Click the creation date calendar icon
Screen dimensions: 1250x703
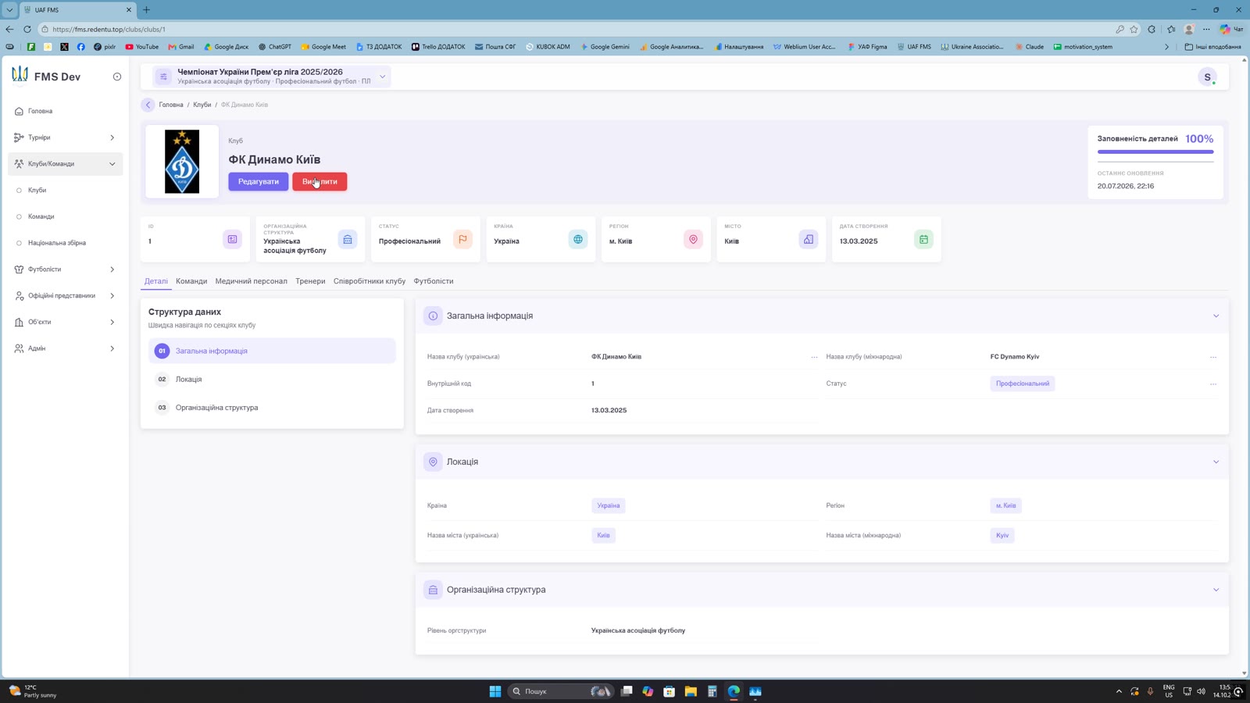click(923, 239)
